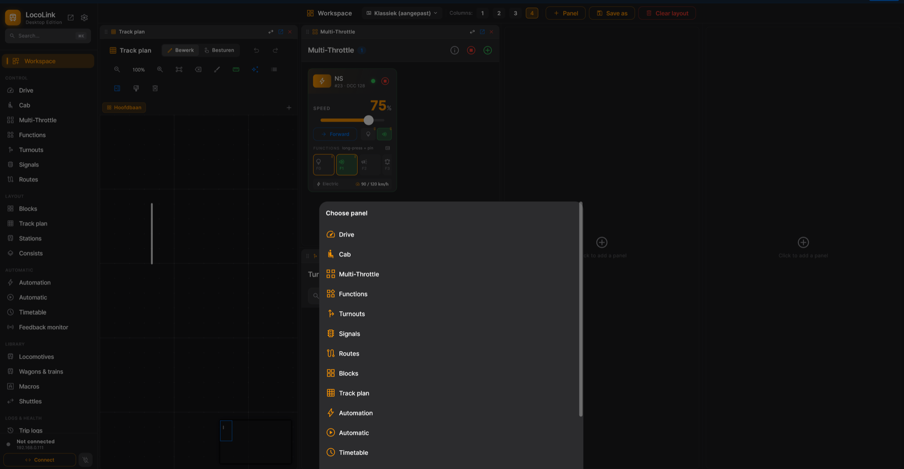Zoom out the track plan
This screenshot has height=469, width=904.
point(117,69)
